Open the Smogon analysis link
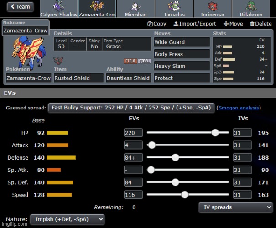The width and height of the screenshot is (276, 228). click(x=239, y=108)
